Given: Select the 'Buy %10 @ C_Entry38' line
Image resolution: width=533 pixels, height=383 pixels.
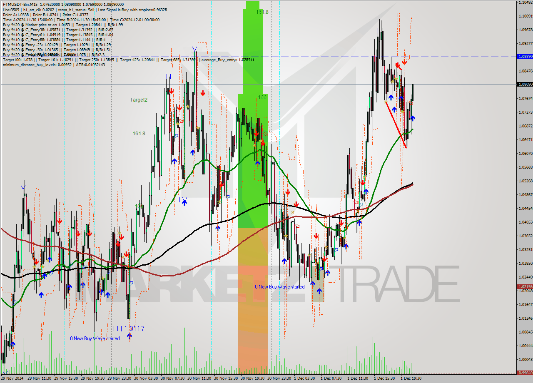Looking at the screenshot, I should [58, 30].
